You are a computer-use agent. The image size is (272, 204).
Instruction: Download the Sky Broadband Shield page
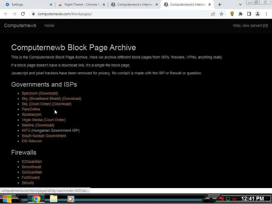click(72, 99)
